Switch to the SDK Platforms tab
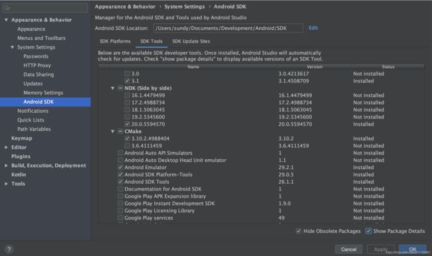432x256 pixels. (x=115, y=41)
